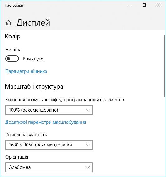
Task: Click the vertical scrollbar thumb
Action: pos(165,66)
